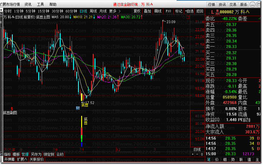Image resolution: width=263 pixels, height=165 pixels.
Task: Select the 价 tab in quote panel
Action: coord(217,160)
